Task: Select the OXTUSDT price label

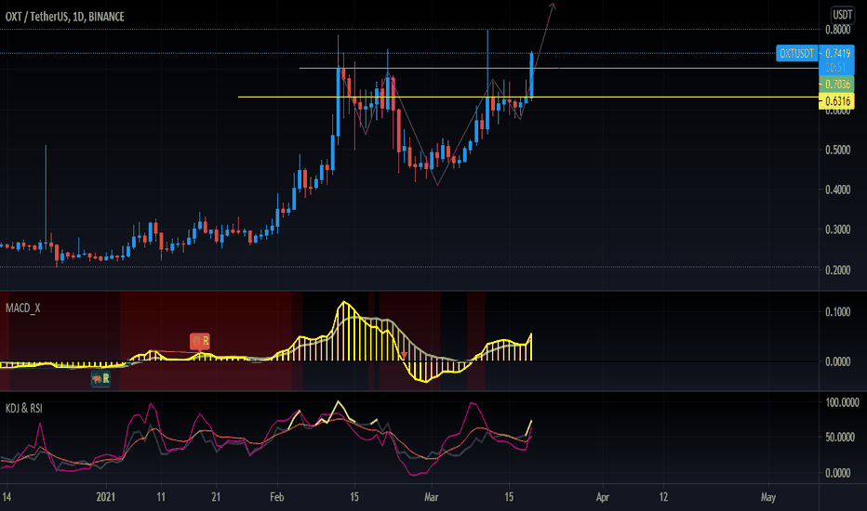Action: click(797, 54)
